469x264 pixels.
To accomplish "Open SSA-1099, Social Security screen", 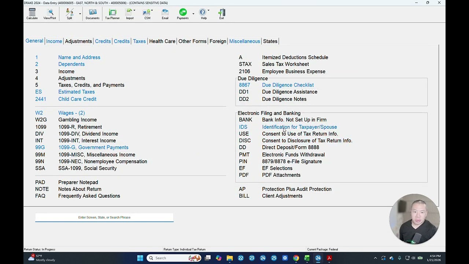I will click(87, 168).
